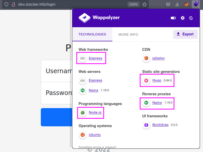Viewport: 203px width, 152px height.
Task: Click the URL dev.stocker.htb/login in address bar
Action: (x=37, y=4)
